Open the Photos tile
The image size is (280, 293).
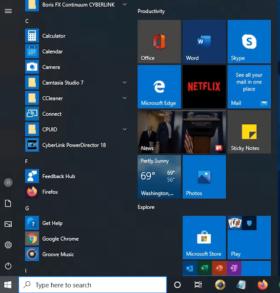coord(204,177)
